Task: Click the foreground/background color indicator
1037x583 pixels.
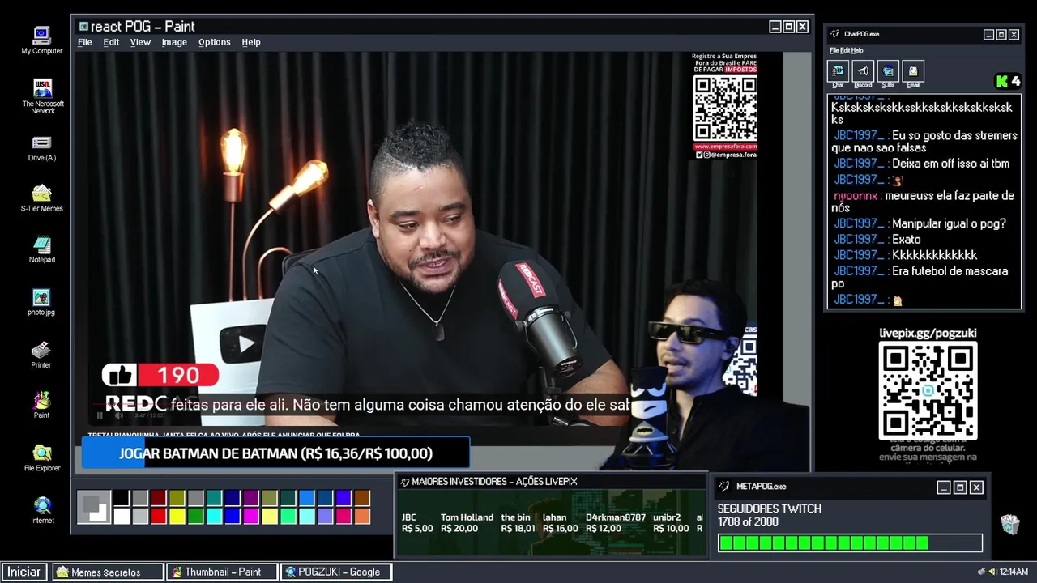Action: 93,508
